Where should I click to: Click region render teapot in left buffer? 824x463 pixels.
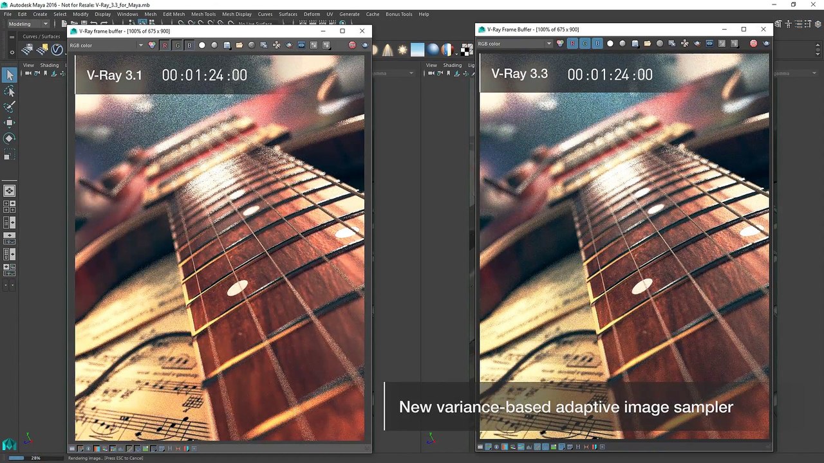pyautogui.click(x=289, y=45)
